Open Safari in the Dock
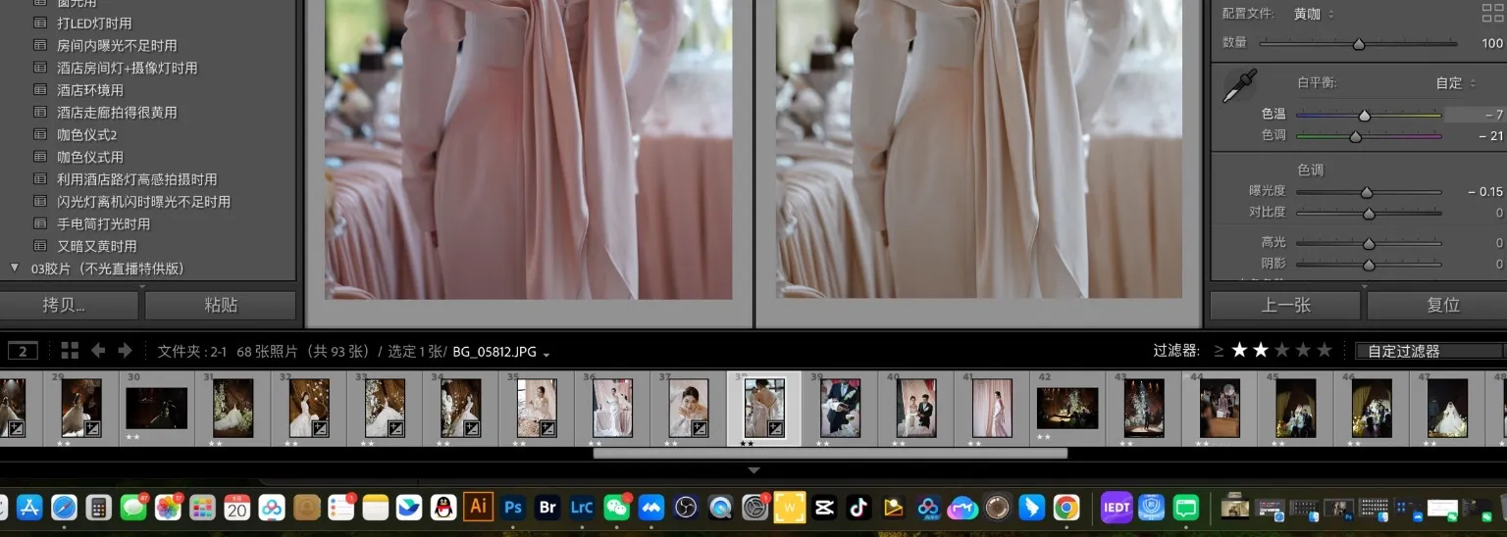 (64, 507)
